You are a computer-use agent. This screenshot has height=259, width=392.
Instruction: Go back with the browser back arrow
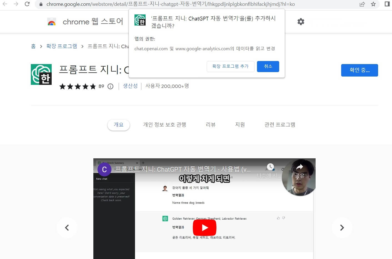[5, 4]
